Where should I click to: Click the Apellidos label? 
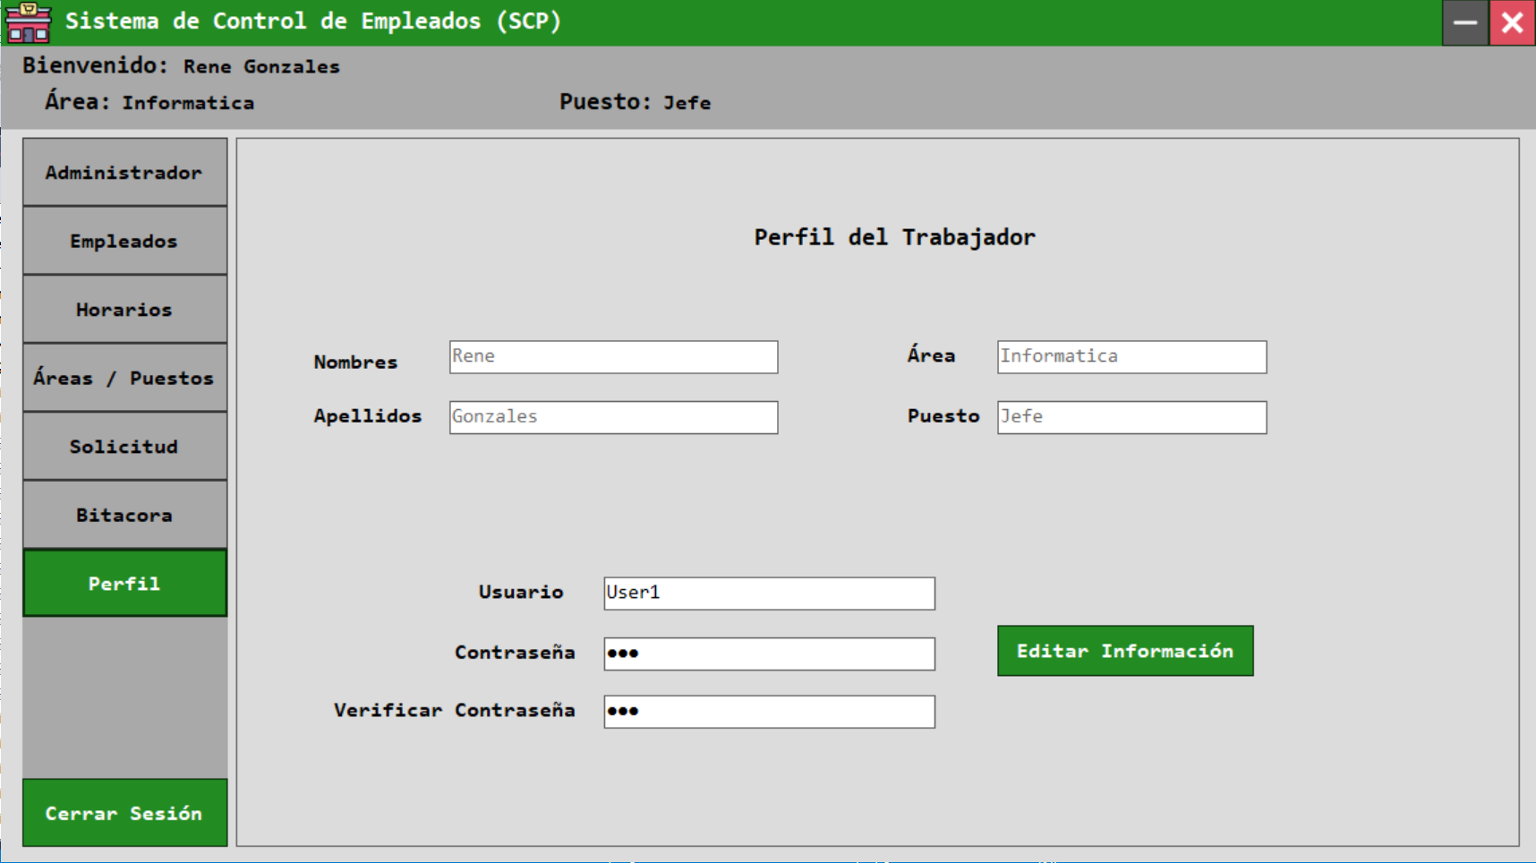click(x=367, y=416)
